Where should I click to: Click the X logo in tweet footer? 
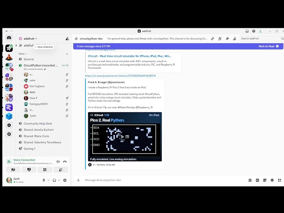pos(90,165)
